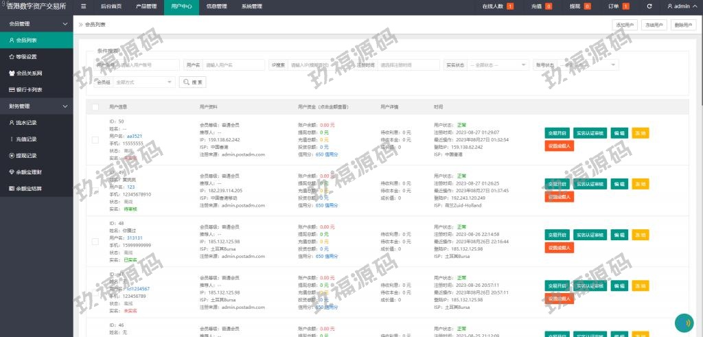Click the 用户名 input field
Viewport: 703px width, 337px height.
[233, 65]
